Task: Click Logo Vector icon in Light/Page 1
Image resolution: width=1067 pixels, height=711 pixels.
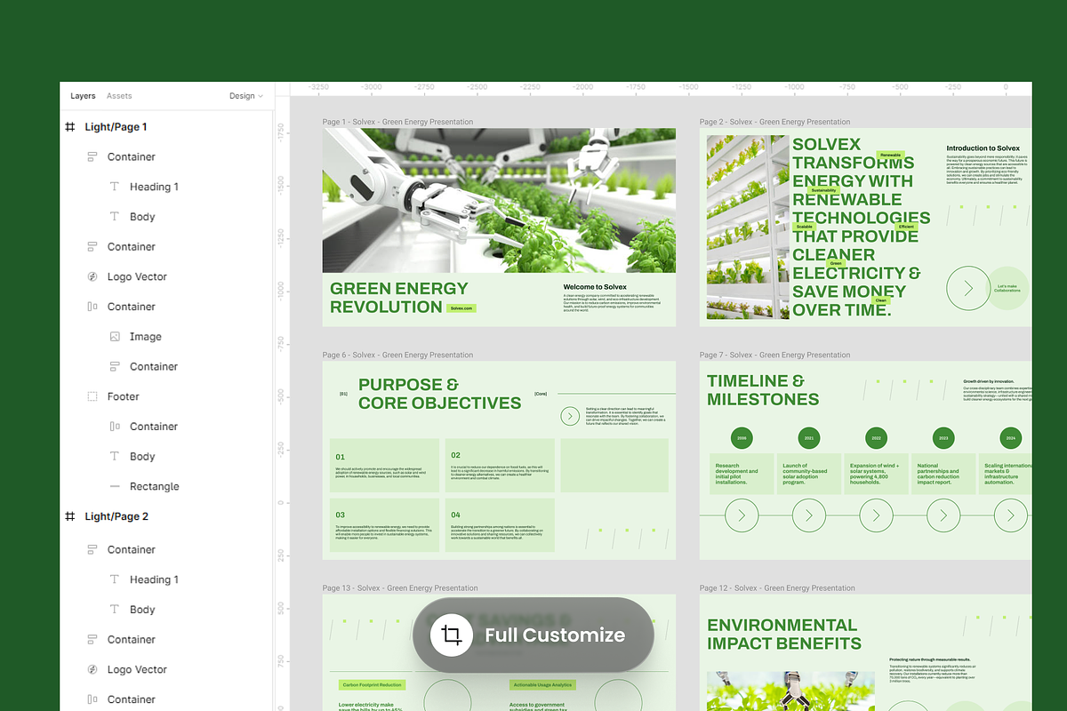Action: pyautogui.click(x=92, y=276)
